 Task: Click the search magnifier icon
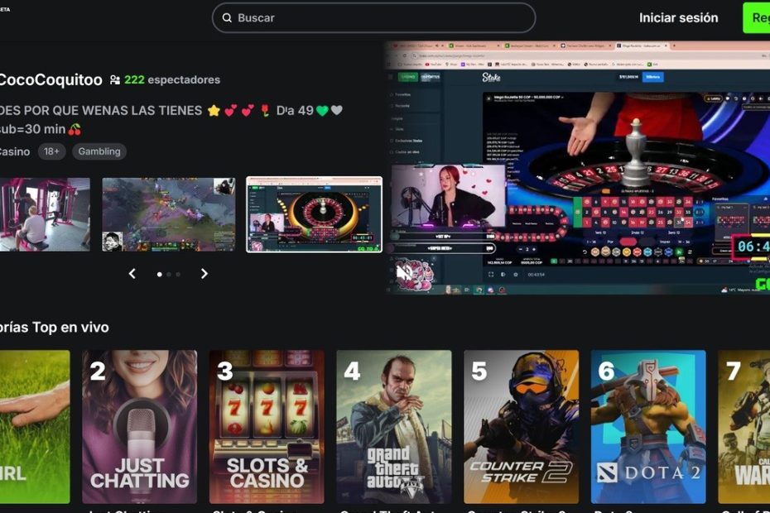tap(227, 17)
